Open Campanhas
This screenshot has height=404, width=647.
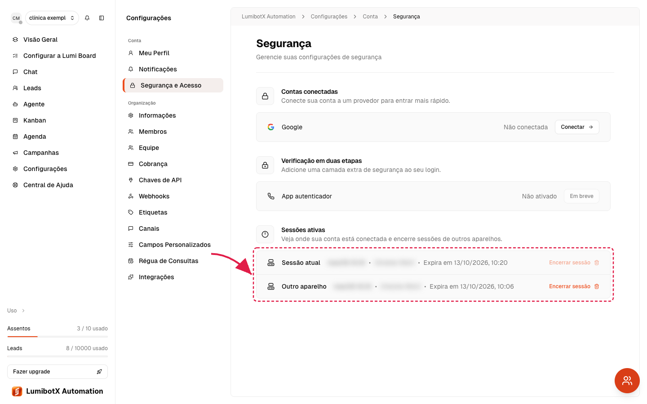(58, 153)
